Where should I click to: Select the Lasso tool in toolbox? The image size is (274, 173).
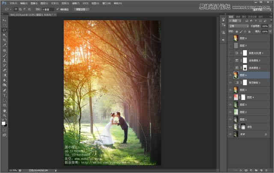(5, 30)
